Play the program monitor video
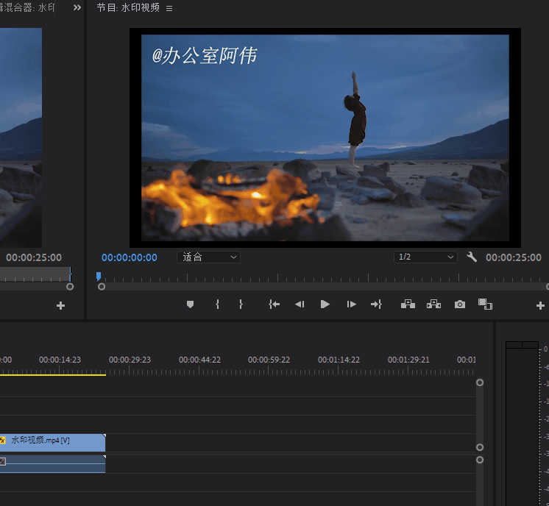Screen dimensions: 549x506 [325, 304]
